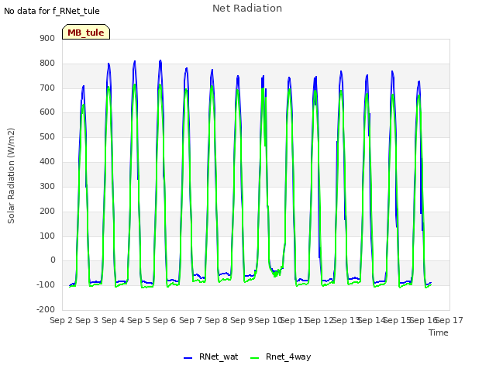Click the Sep 17 x-axis tick label
496x372 pixels.
point(449,320)
